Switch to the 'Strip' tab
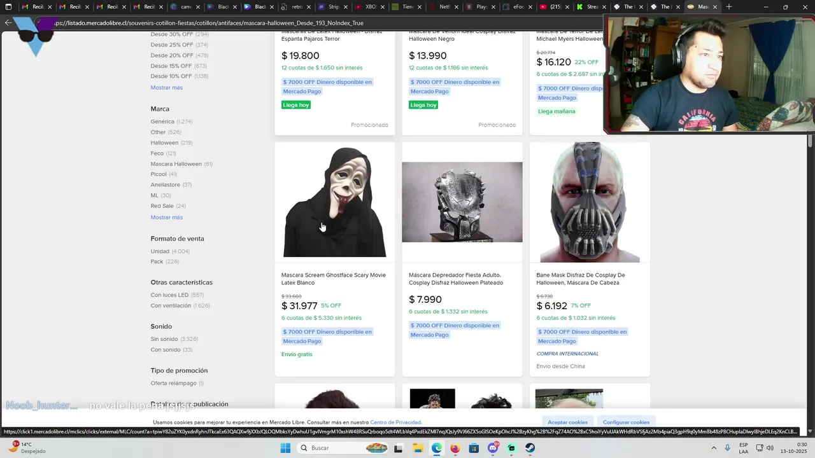Viewport: 815px width, 458px height. (334, 7)
